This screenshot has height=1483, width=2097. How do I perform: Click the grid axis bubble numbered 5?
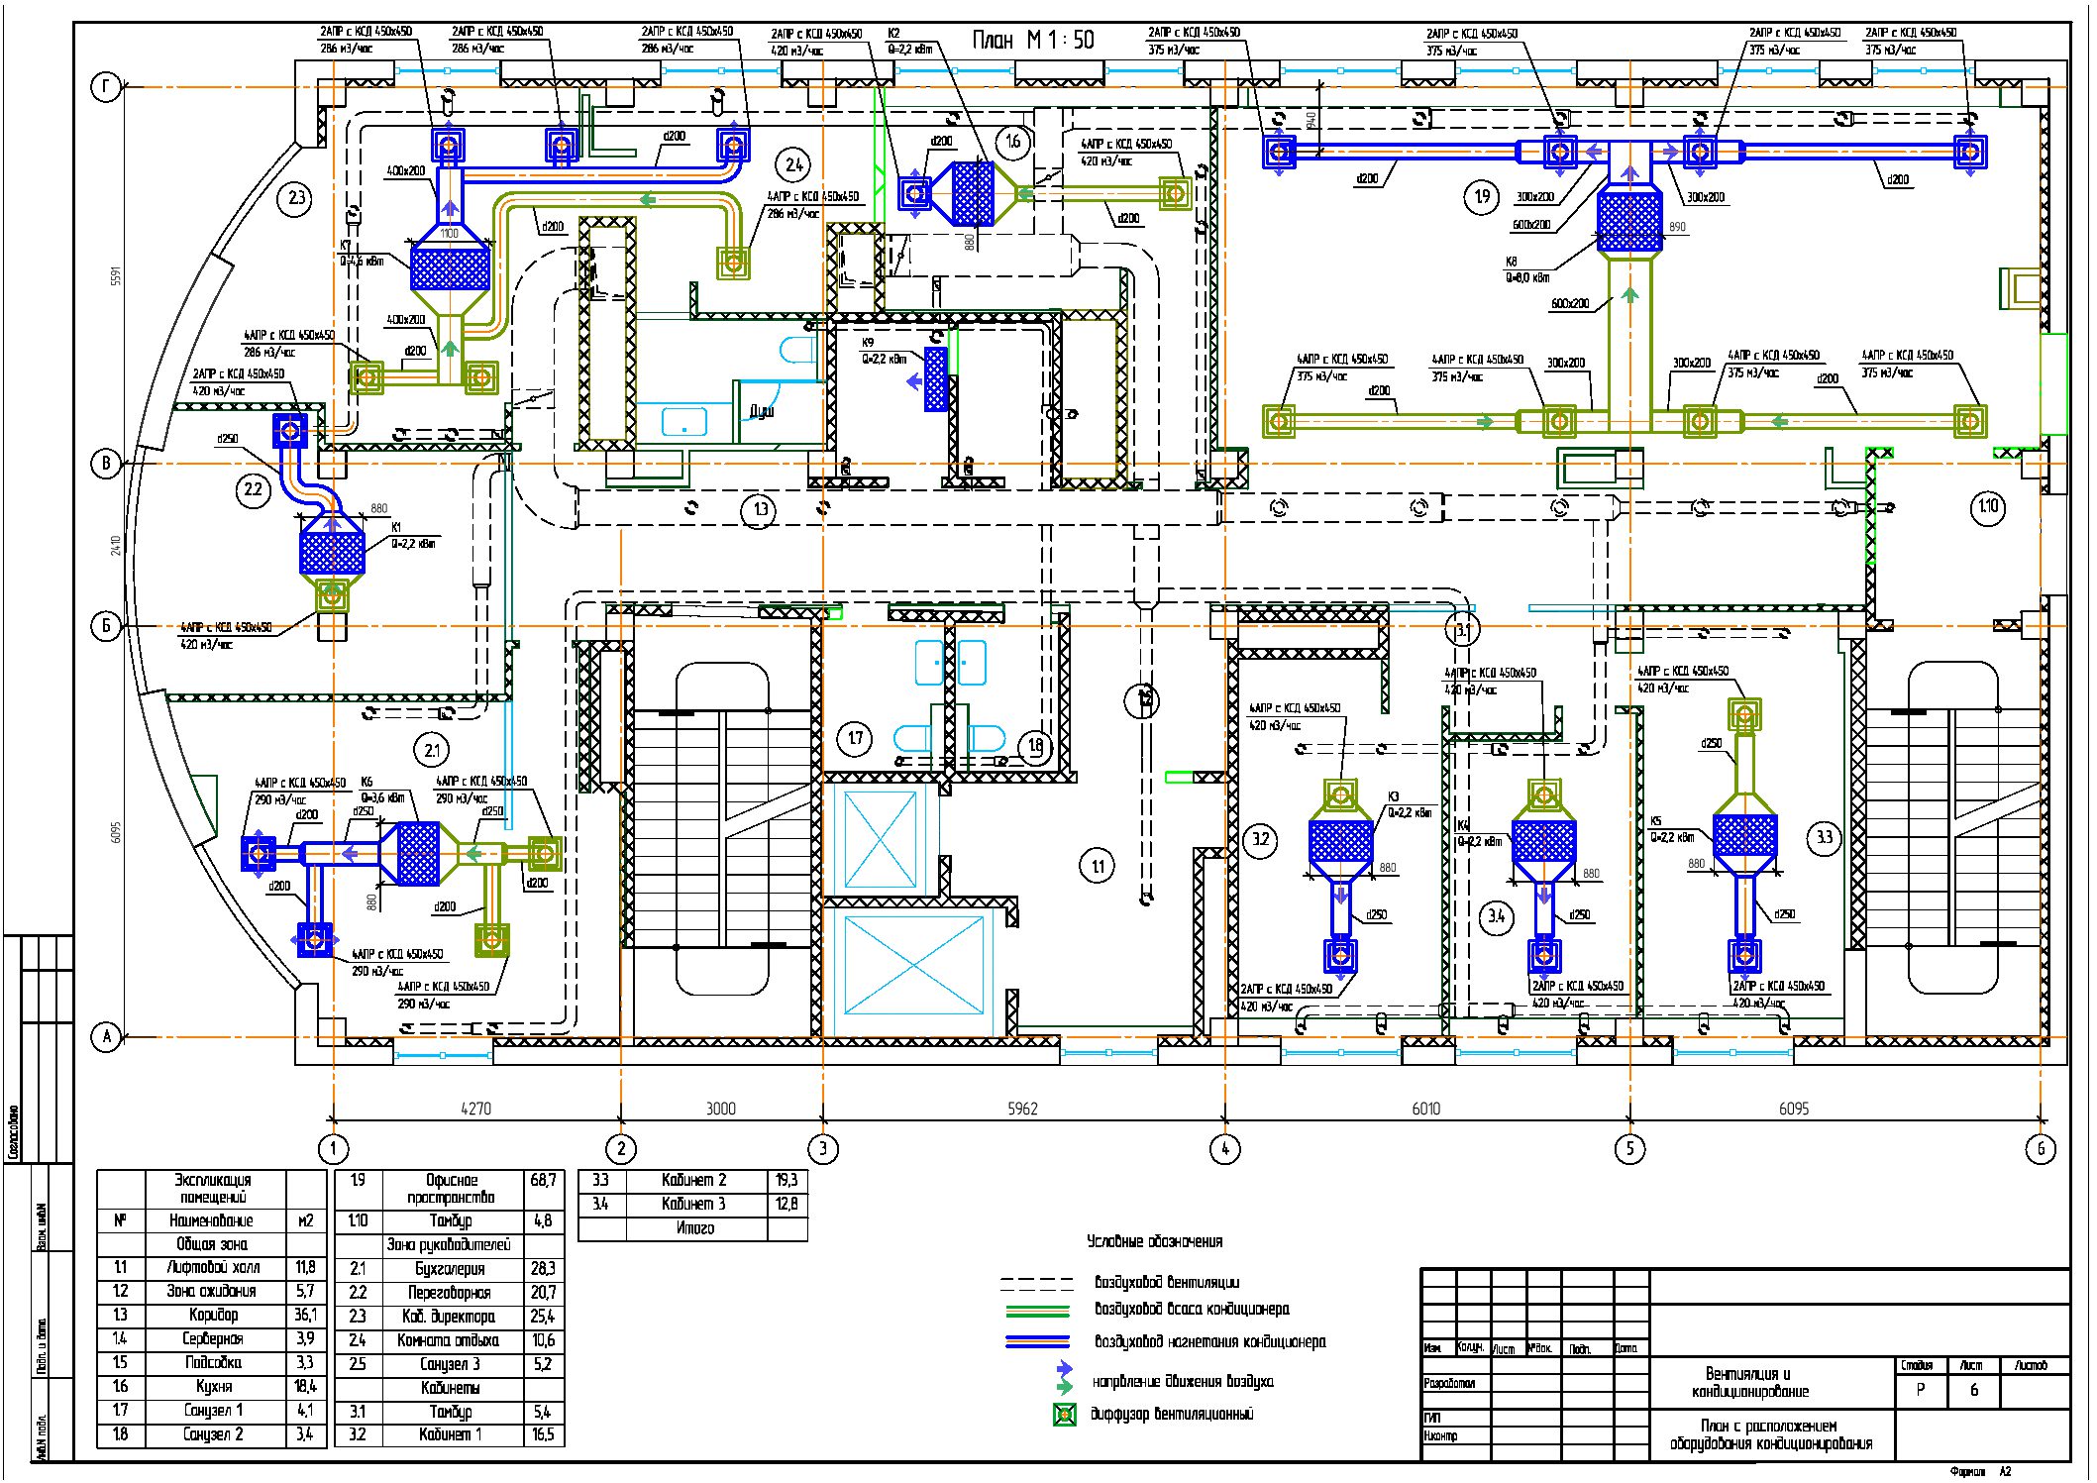tap(1629, 1149)
